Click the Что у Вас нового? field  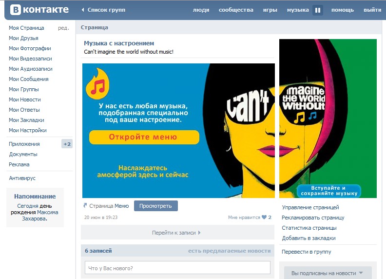click(177, 268)
